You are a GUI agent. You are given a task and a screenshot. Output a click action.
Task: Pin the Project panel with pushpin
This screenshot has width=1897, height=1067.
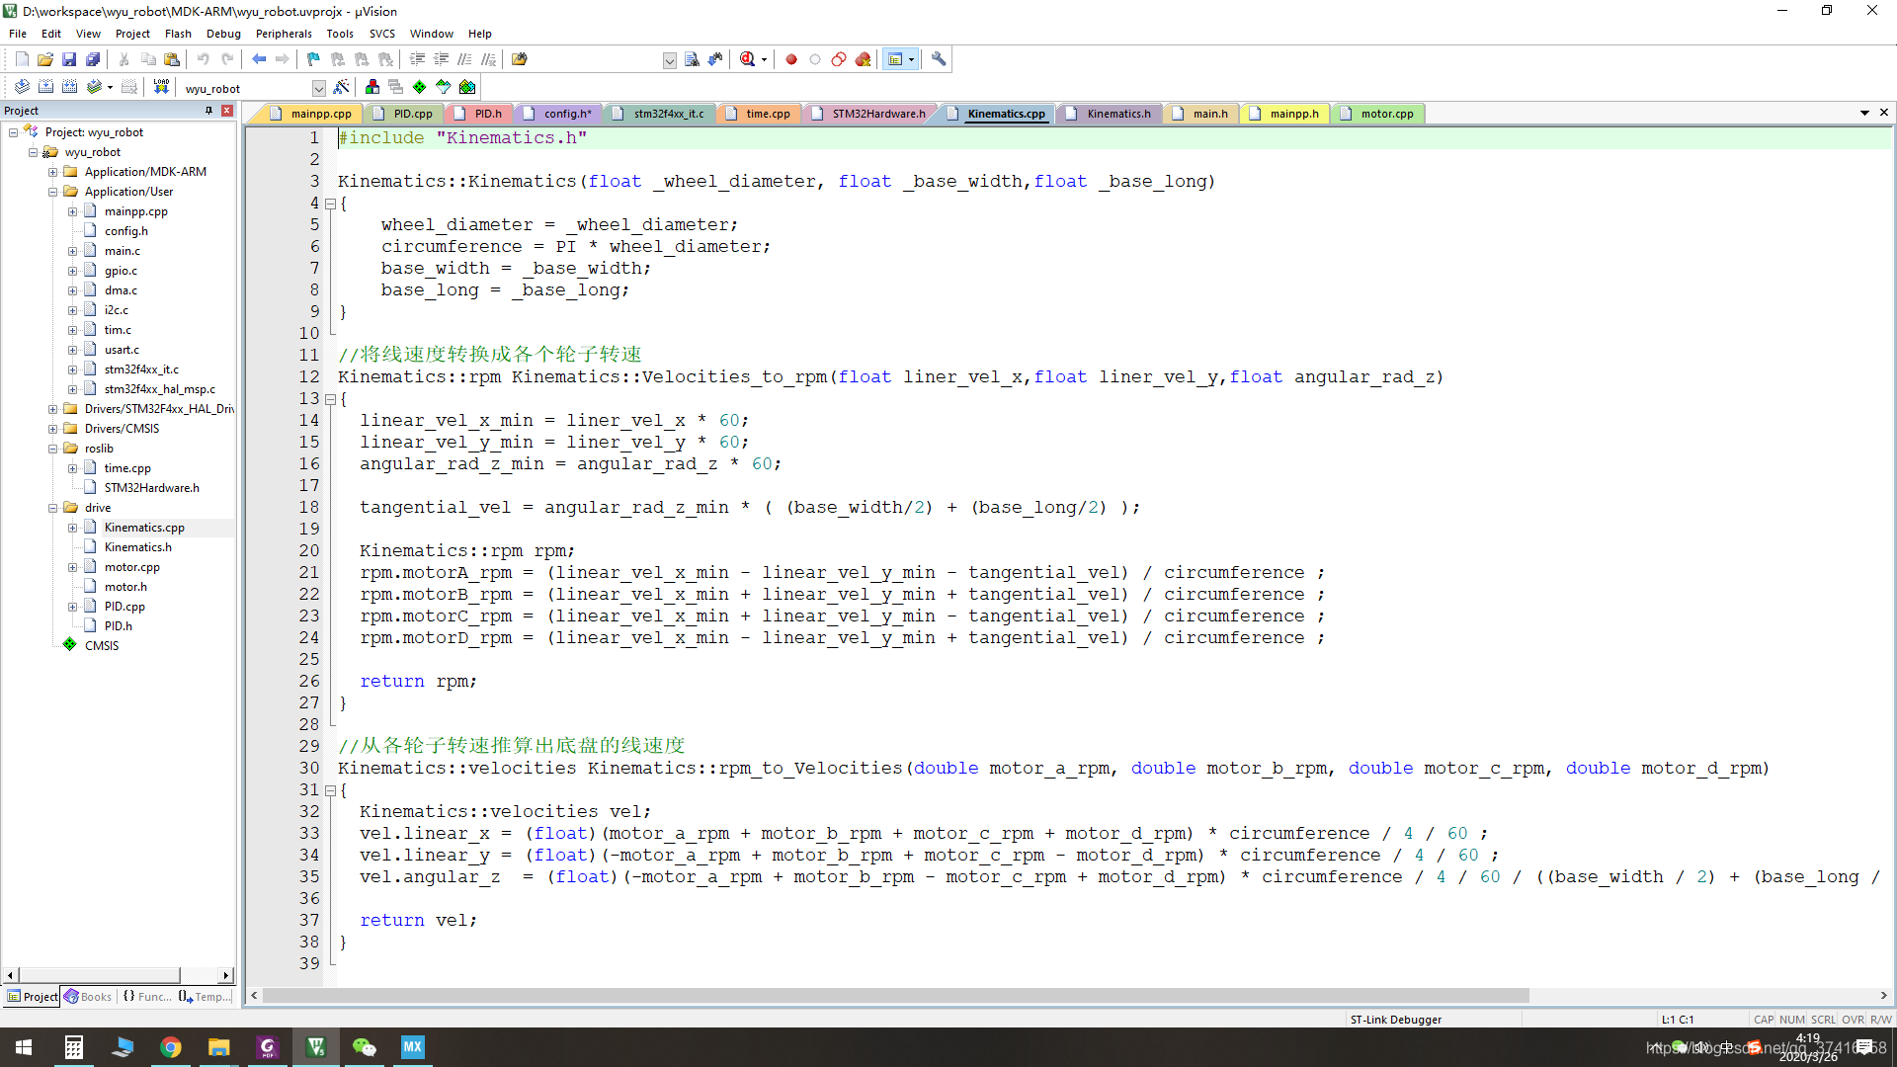click(x=208, y=111)
